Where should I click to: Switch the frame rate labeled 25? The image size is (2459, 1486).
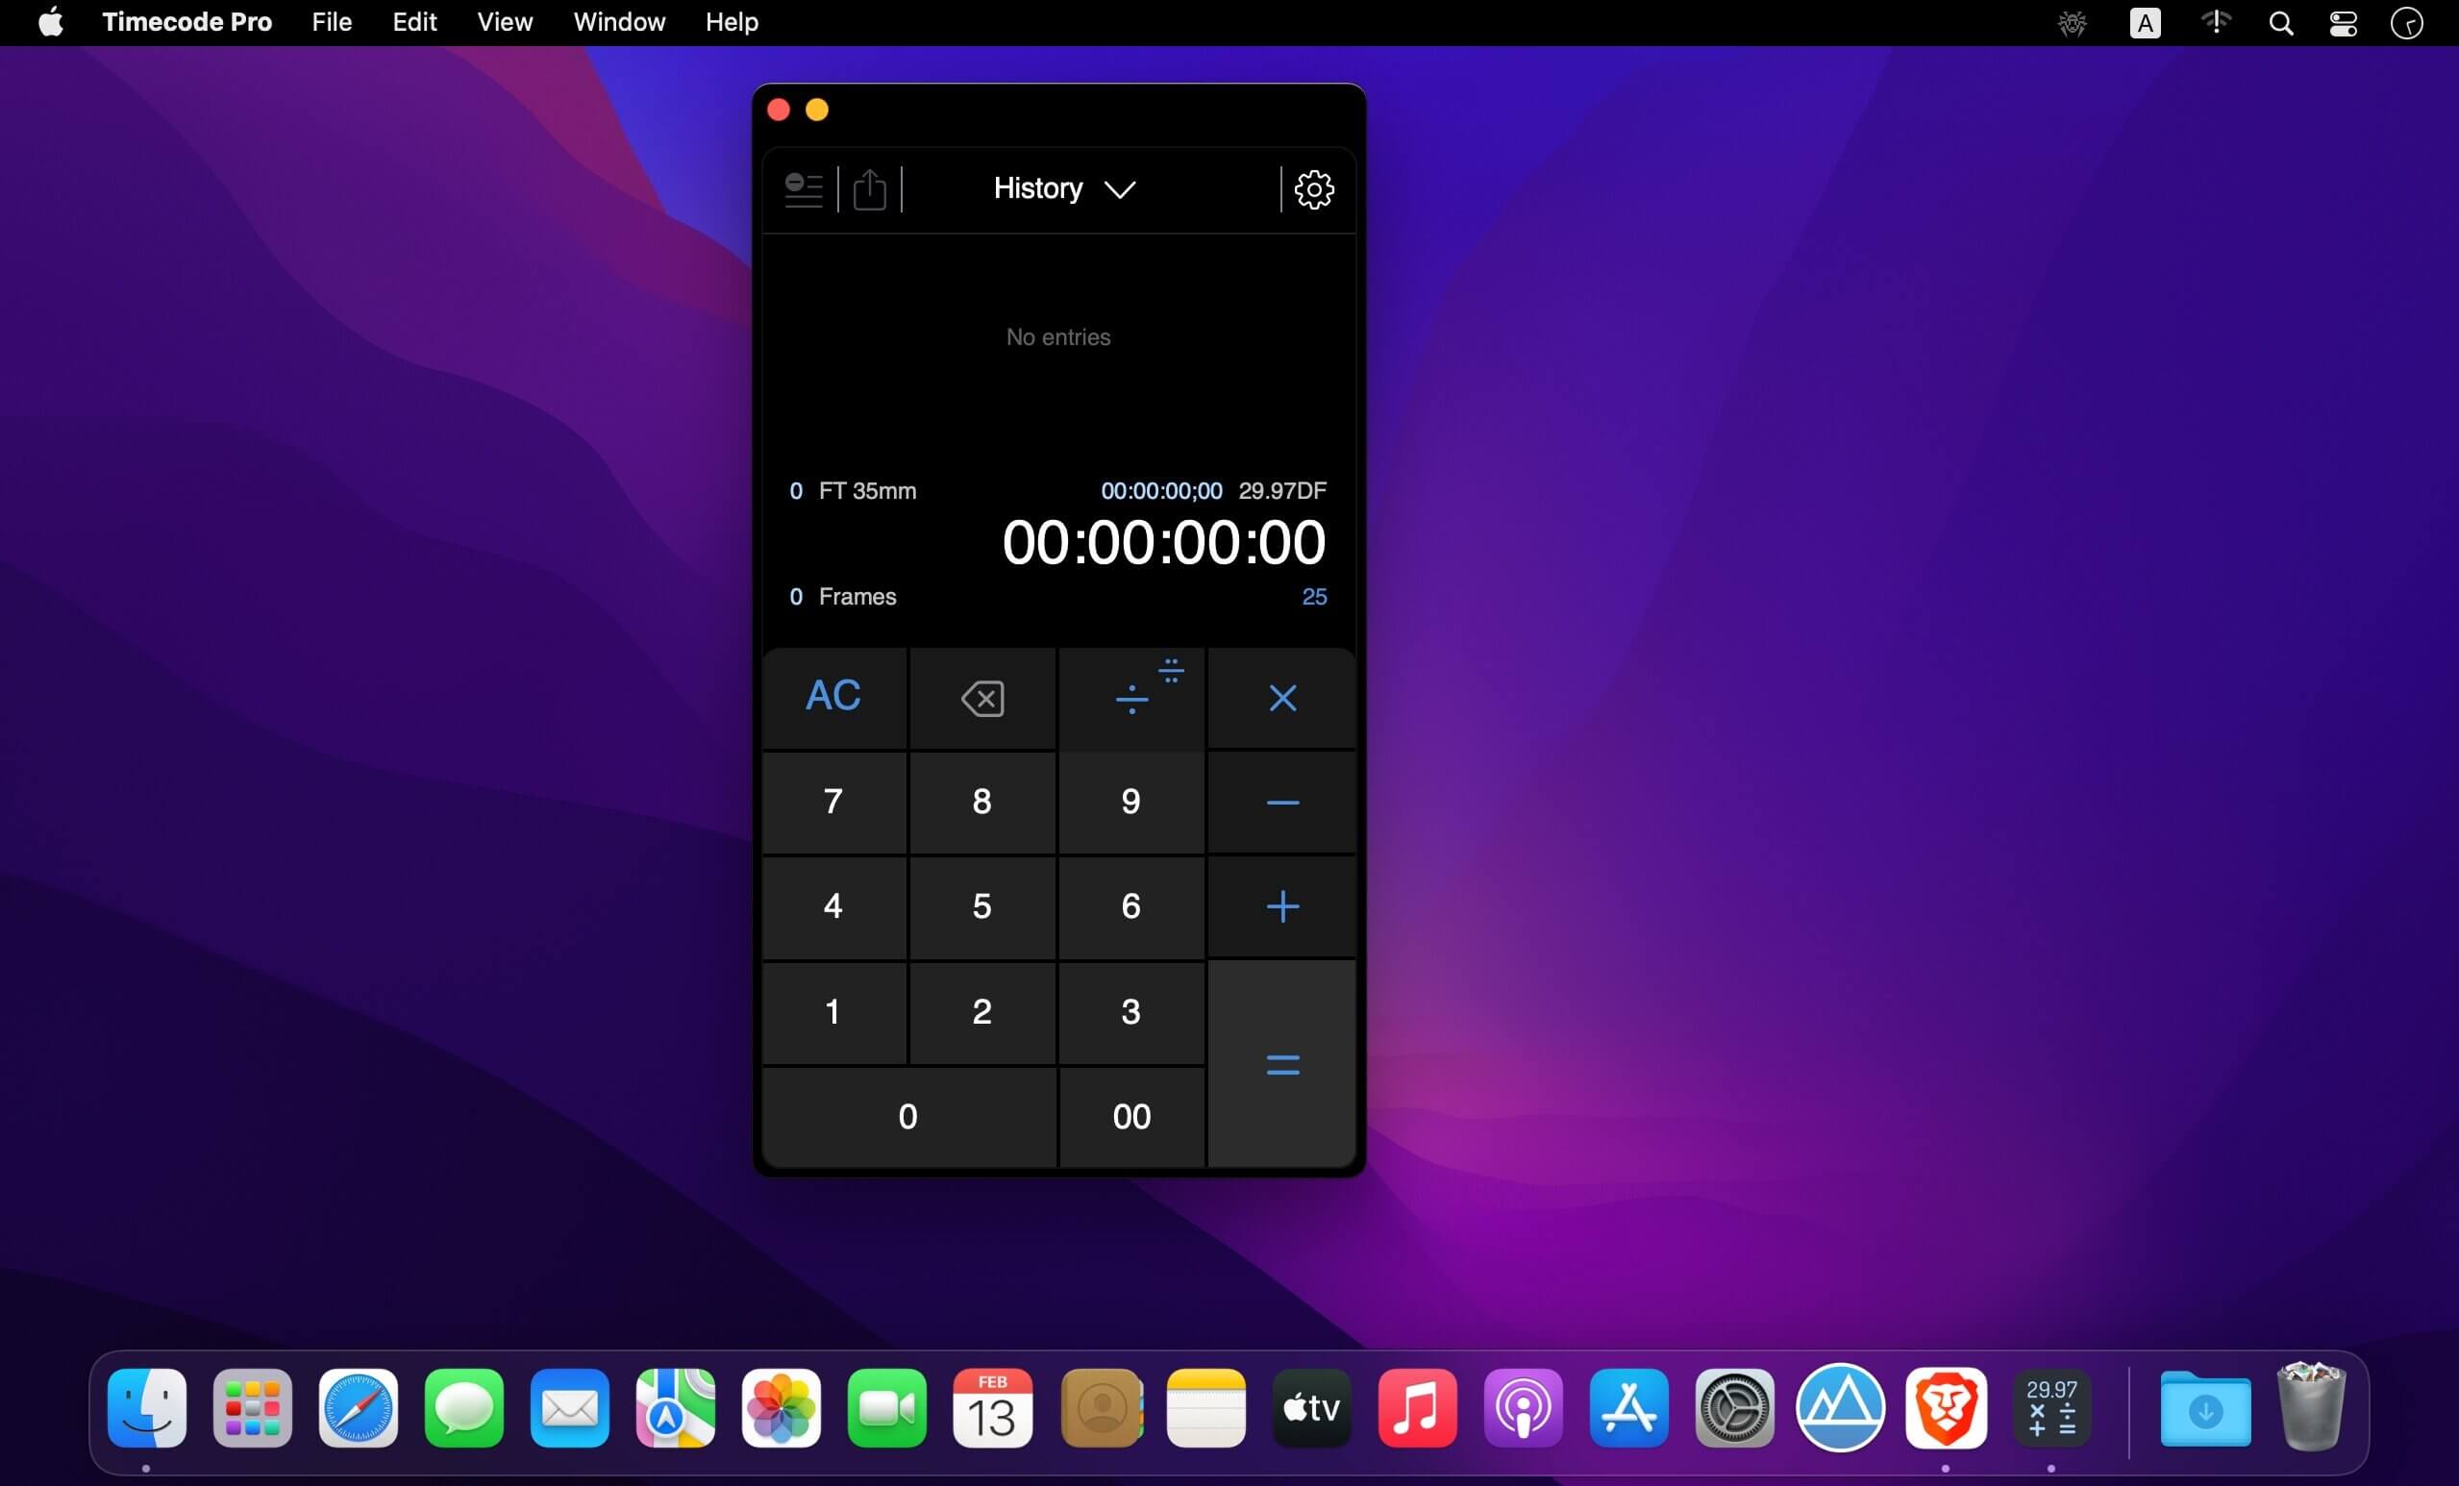1313,596
